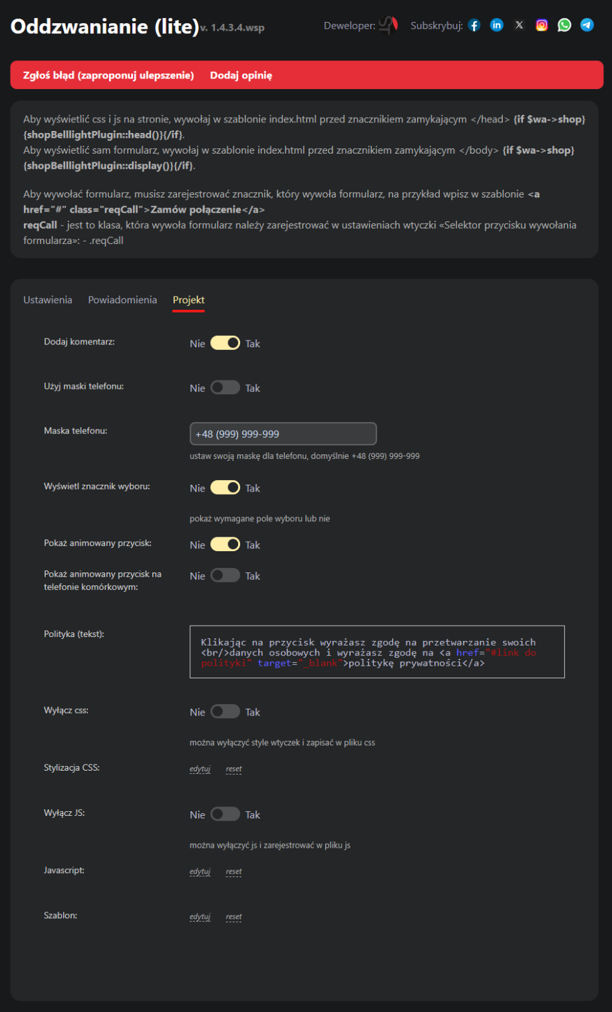
Task: Click 'Zgłoś błąd (zaproponuj ulepszenie)' button
Action: pyautogui.click(x=108, y=75)
